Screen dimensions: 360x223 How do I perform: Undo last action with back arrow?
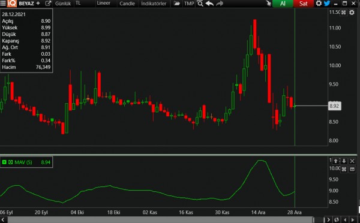pyautogui.click(x=209, y=4)
